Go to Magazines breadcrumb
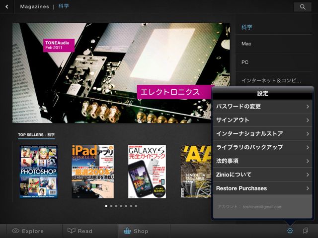 click(x=34, y=6)
